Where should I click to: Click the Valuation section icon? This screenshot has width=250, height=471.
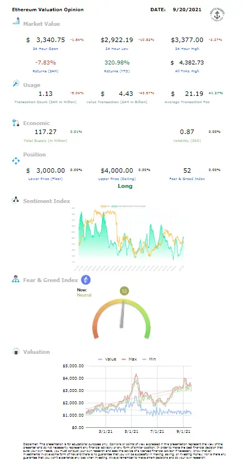(x=15, y=352)
